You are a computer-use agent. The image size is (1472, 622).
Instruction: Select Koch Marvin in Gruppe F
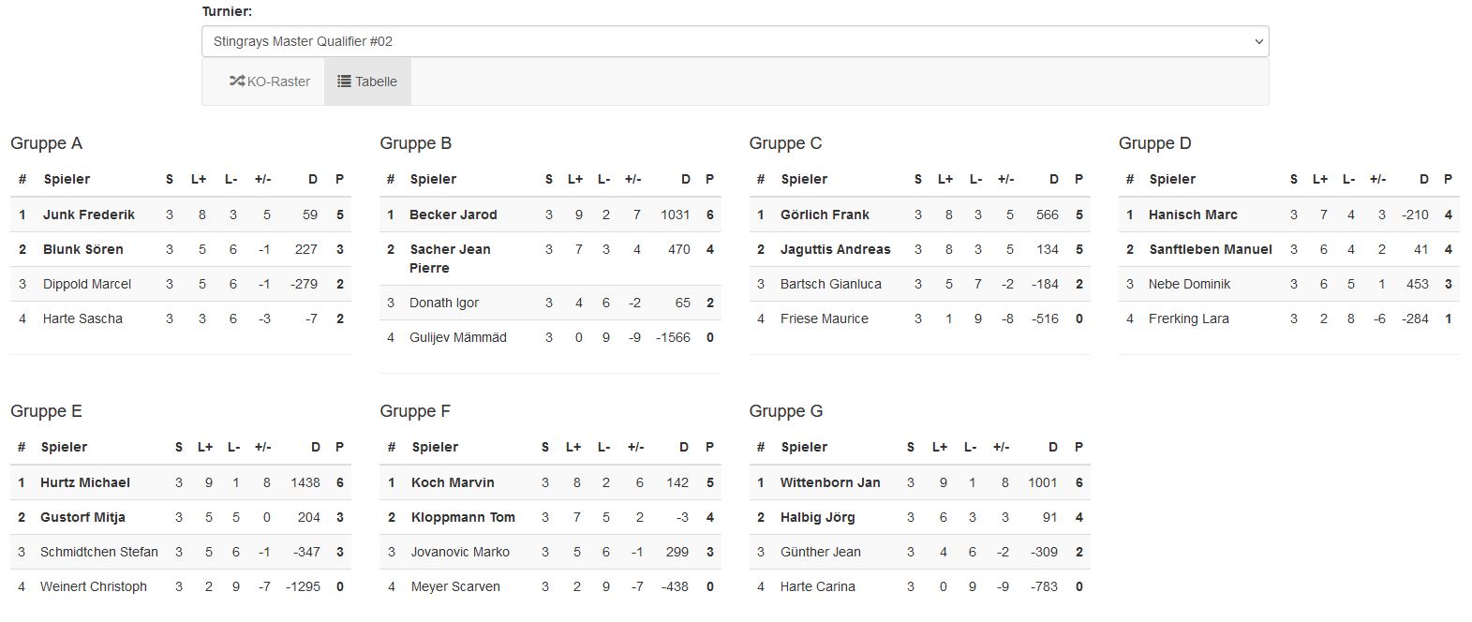[x=453, y=482]
